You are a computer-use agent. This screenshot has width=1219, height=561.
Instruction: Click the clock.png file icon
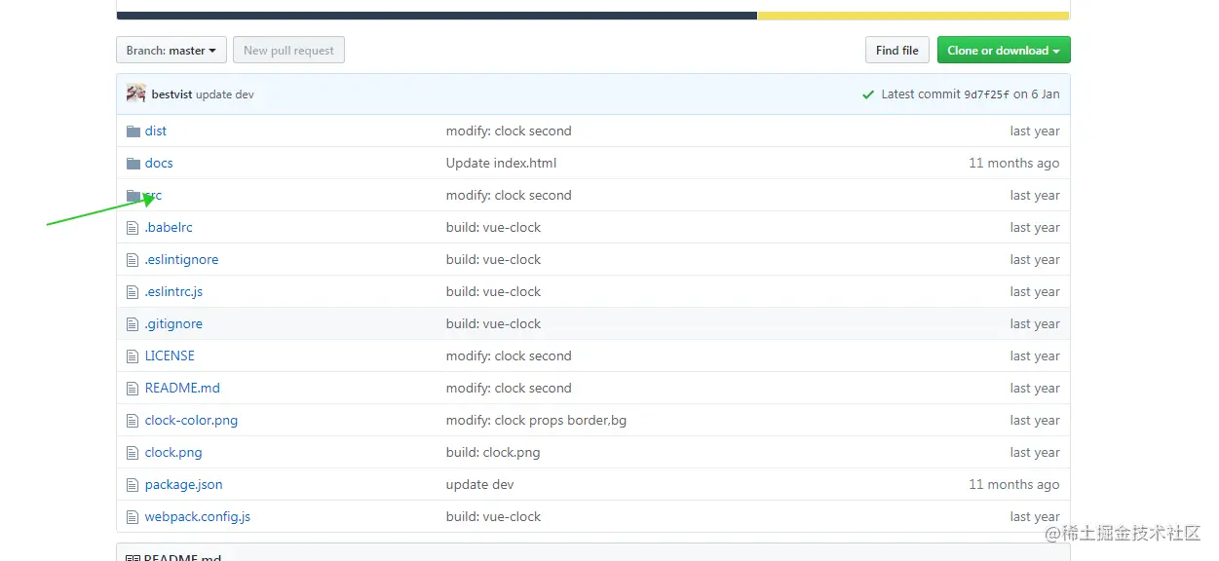pyautogui.click(x=133, y=453)
